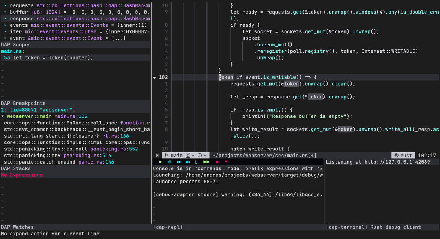The image size is (440, 239).
Task: Expand the buffer [u8; 1024] variable
Action: coord(5,12)
